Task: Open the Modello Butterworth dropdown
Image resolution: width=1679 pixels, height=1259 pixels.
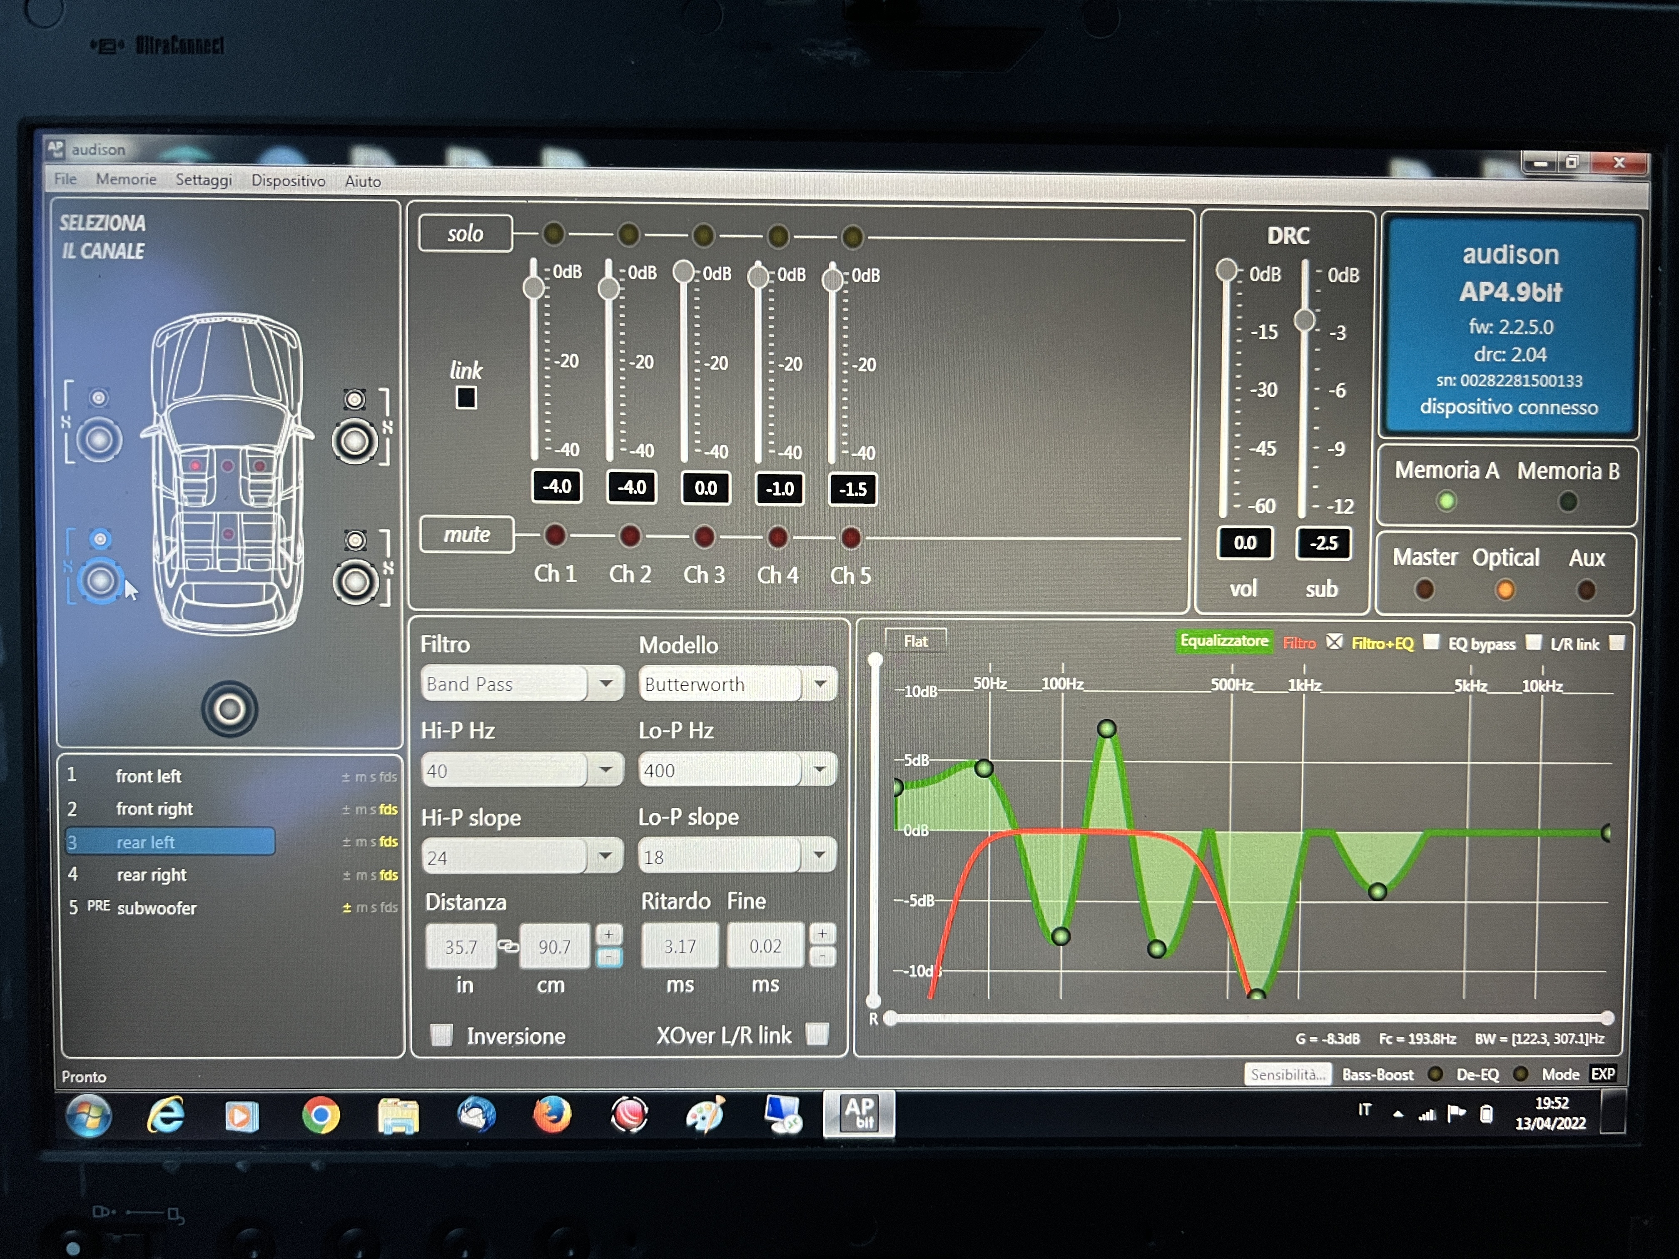Action: click(820, 684)
